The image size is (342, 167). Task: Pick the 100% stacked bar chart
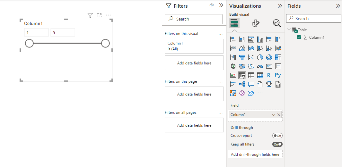[269, 39]
